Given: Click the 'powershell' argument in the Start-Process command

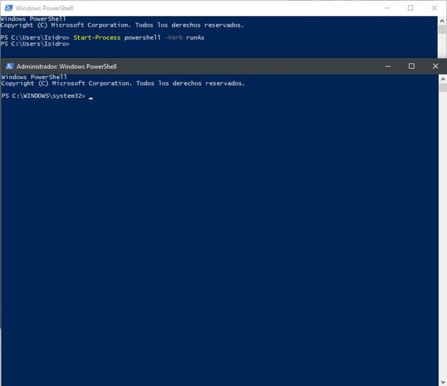Looking at the screenshot, I should (143, 38).
